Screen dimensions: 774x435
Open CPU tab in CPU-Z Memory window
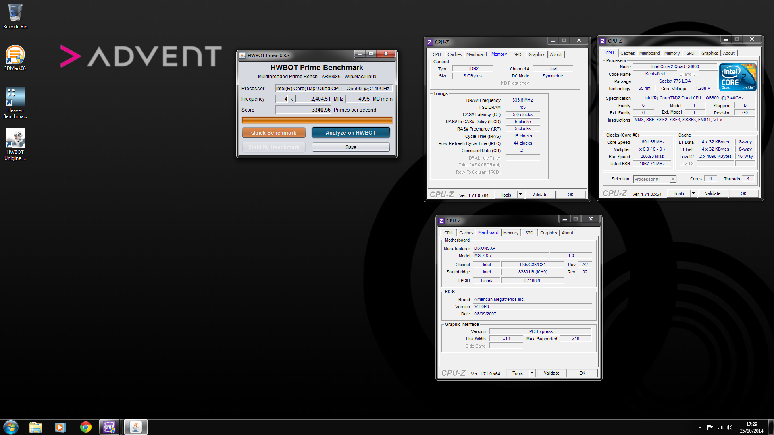(x=437, y=54)
